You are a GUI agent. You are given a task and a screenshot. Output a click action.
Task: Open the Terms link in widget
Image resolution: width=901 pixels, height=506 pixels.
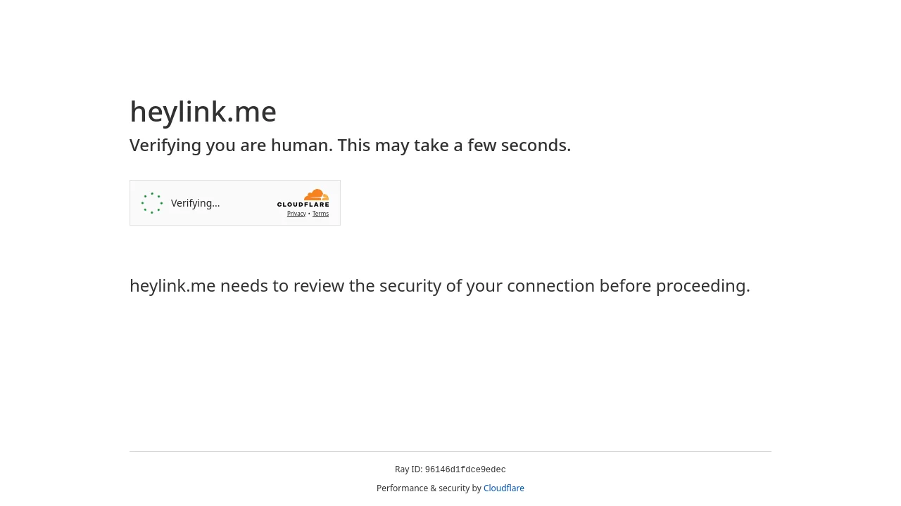pos(320,214)
